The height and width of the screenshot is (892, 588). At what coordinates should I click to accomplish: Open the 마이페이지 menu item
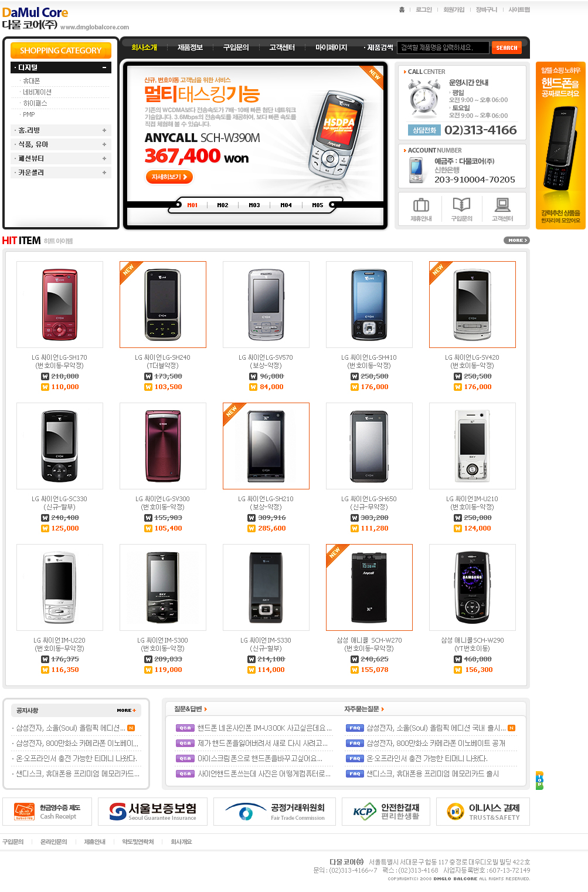coord(331,48)
